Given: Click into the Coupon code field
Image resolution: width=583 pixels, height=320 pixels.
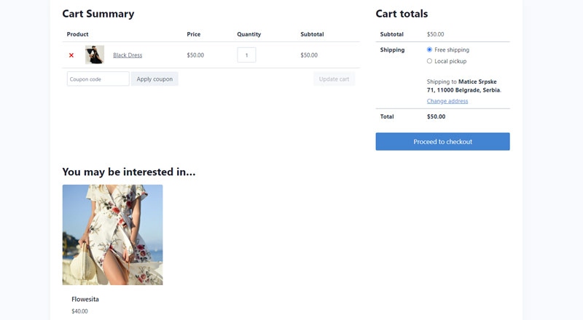Looking at the screenshot, I should click(x=98, y=79).
